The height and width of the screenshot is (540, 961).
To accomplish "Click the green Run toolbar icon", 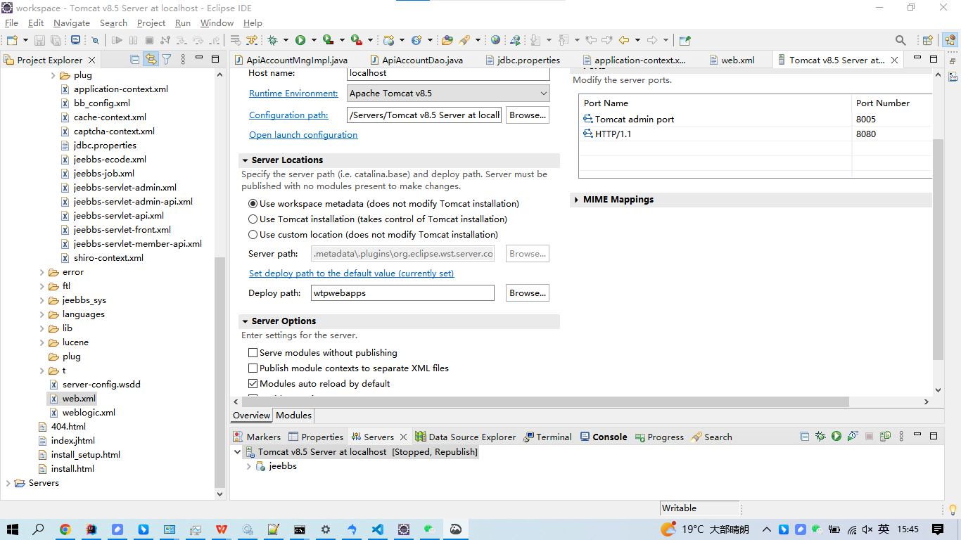I will [x=300, y=40].
